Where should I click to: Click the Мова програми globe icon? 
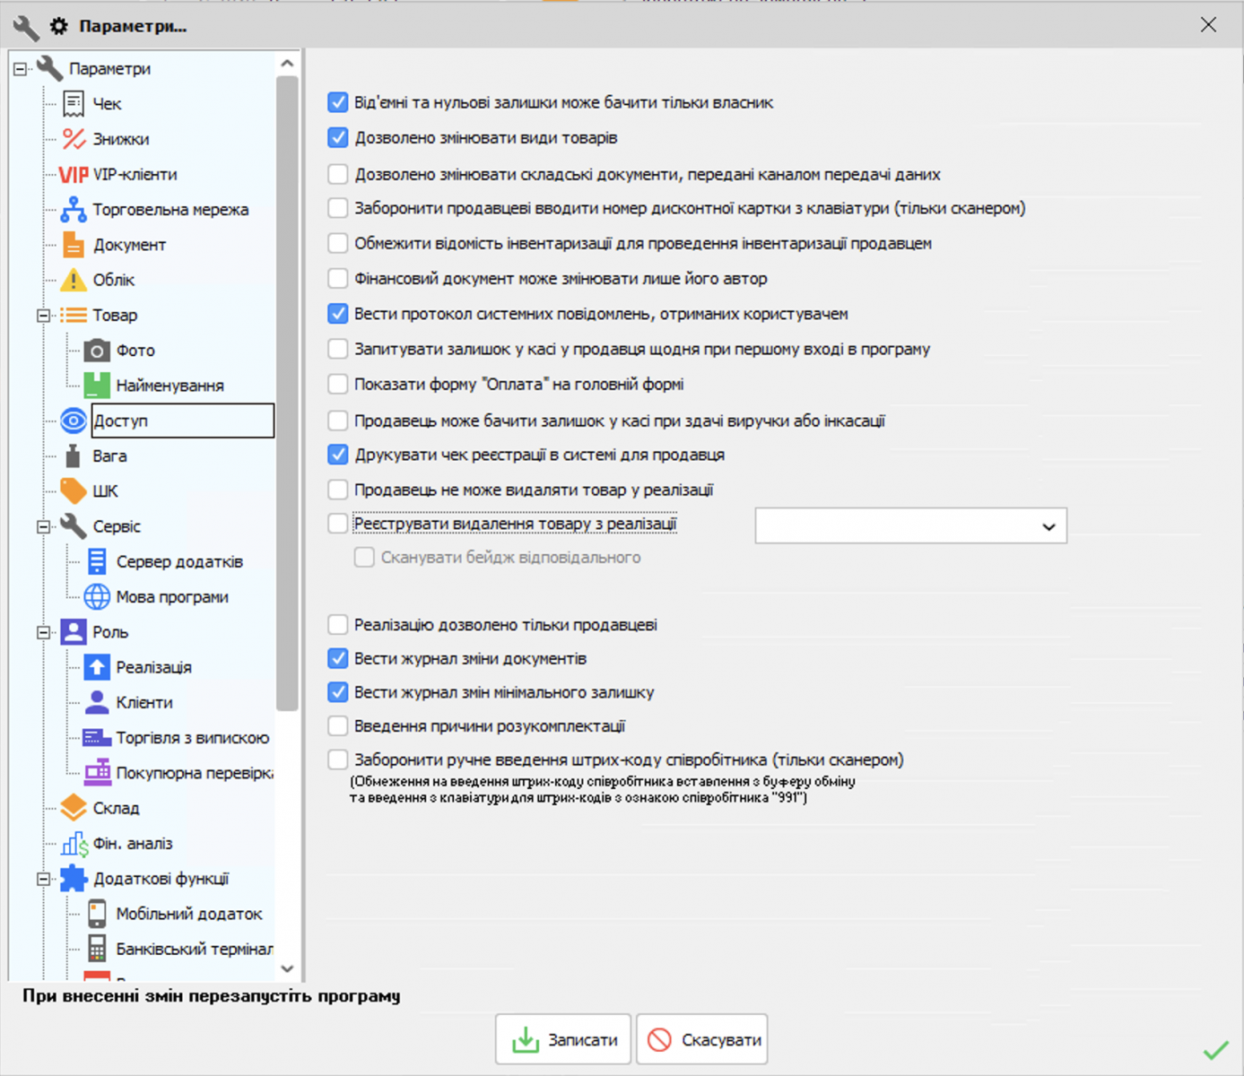[x=97, y=596]
